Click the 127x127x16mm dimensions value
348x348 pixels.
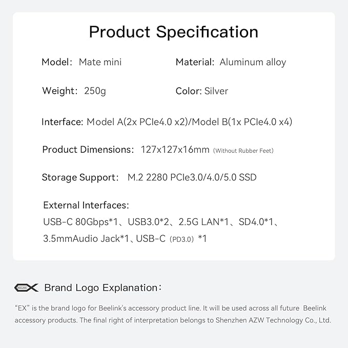tap(175, 150)
